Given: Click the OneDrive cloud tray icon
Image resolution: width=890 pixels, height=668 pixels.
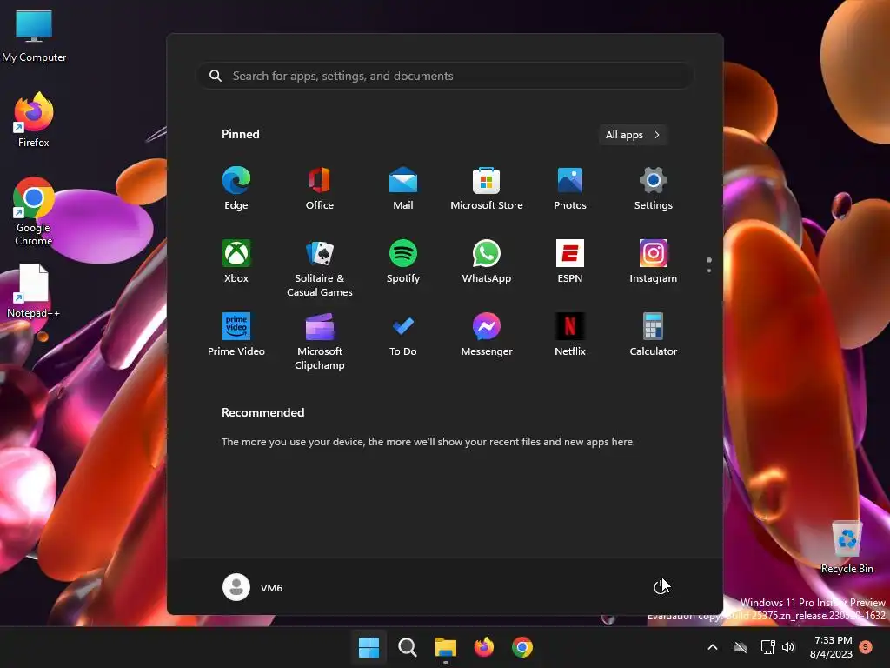Looking at the screenshot, I should point(741,647).
